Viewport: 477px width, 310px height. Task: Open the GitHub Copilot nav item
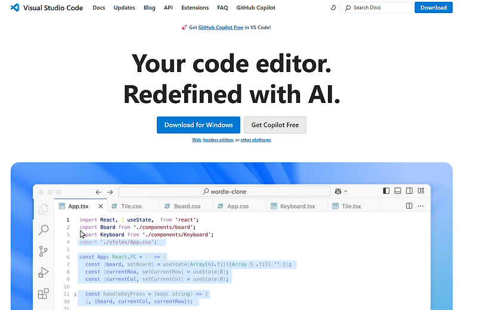(256, 8)
